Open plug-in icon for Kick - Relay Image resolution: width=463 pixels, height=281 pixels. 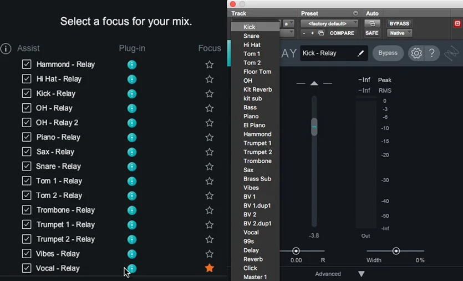point(132,93)
